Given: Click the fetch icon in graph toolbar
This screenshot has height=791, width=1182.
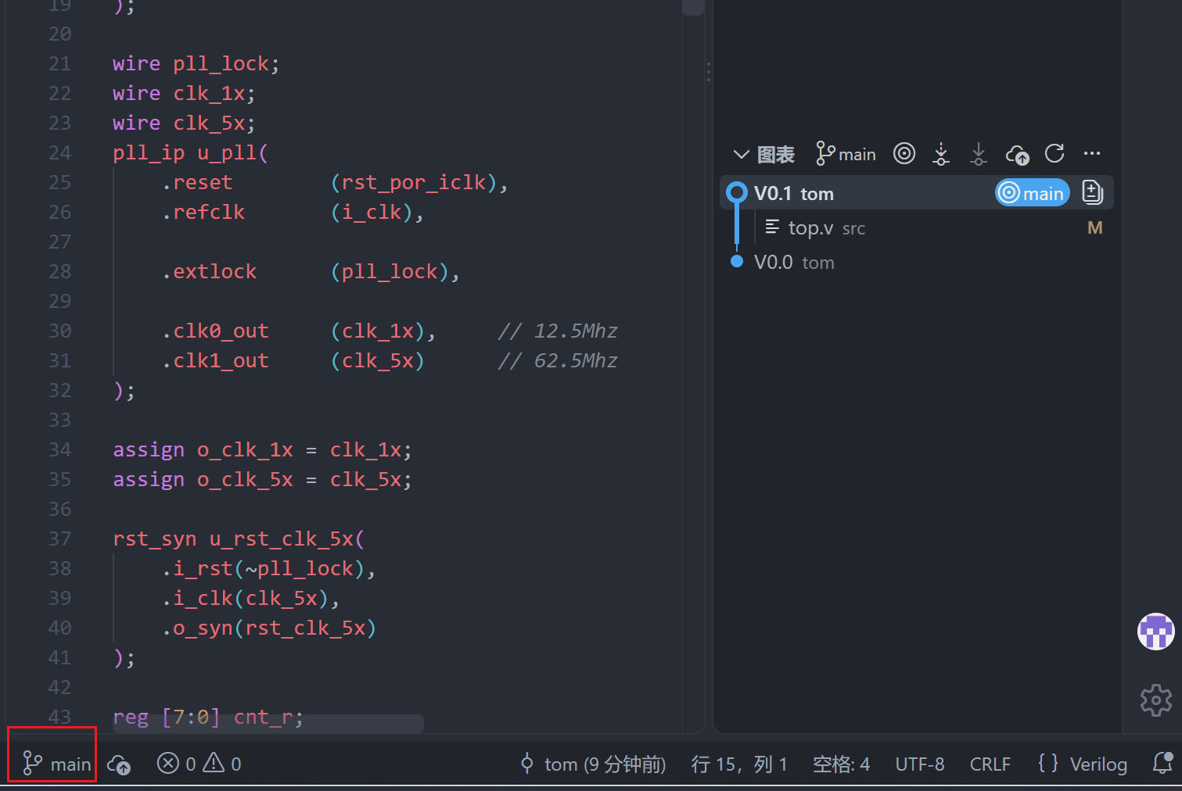Looking at the screenshot, I should click(941, 153).
